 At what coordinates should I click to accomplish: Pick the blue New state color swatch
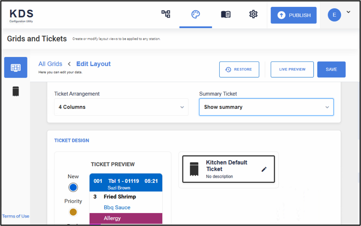(x=73, y=187)
